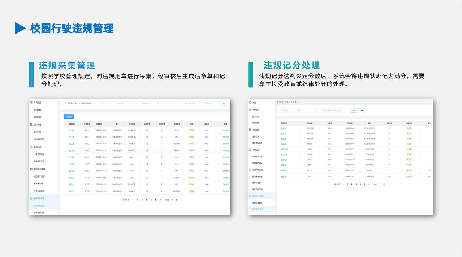462x257 pixels.
Task: Click the blue 新增 button above left table
Action: (x=68, y=117)
